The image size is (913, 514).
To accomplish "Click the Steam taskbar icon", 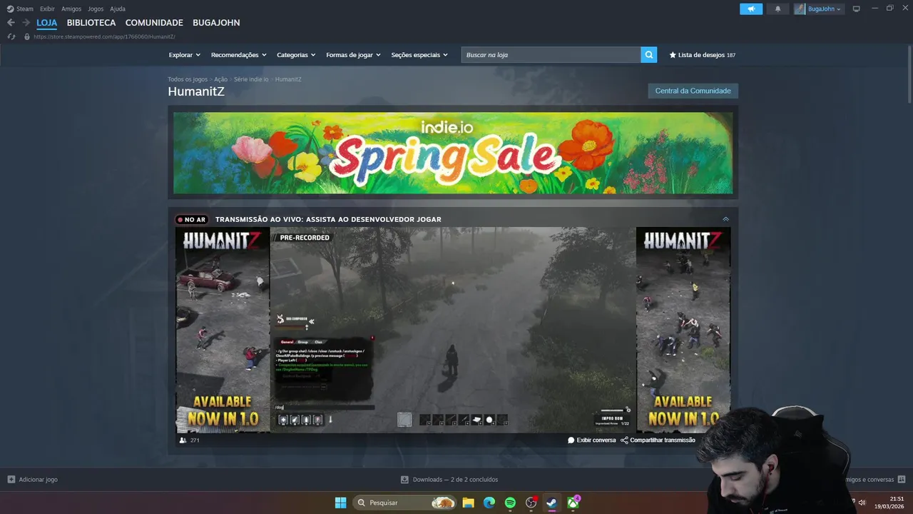I will tap(551, 503).
